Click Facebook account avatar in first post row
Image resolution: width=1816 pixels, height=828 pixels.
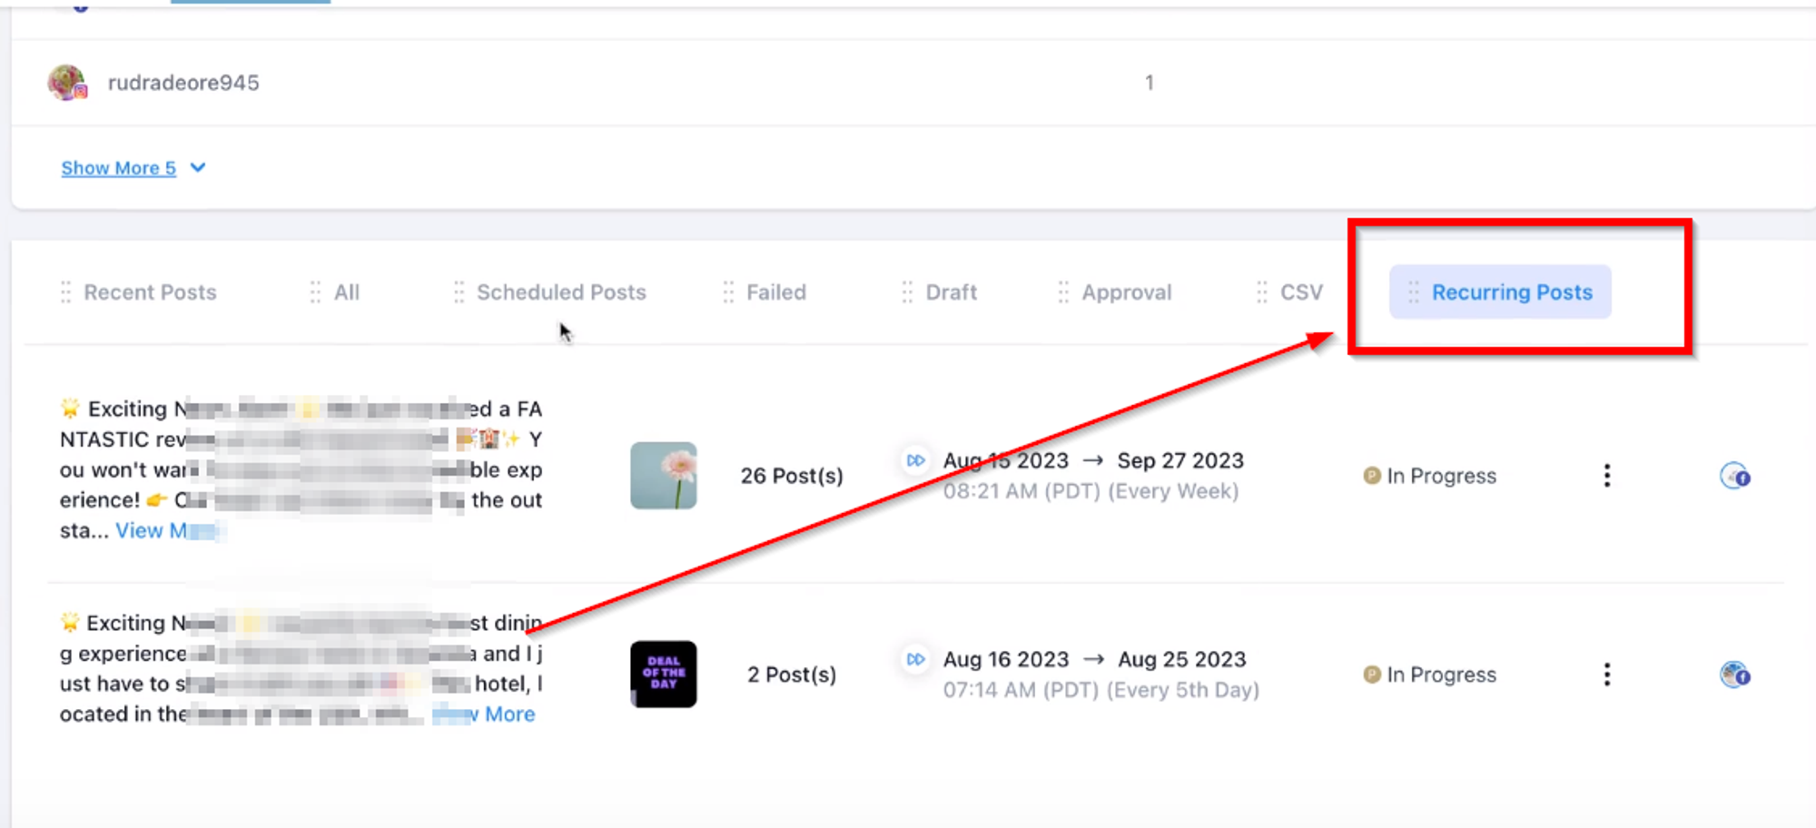coord(1734,476)
